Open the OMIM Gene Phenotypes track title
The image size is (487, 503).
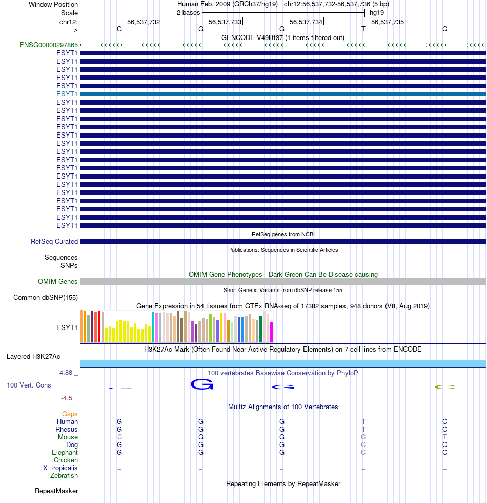(x=283, y=274)
